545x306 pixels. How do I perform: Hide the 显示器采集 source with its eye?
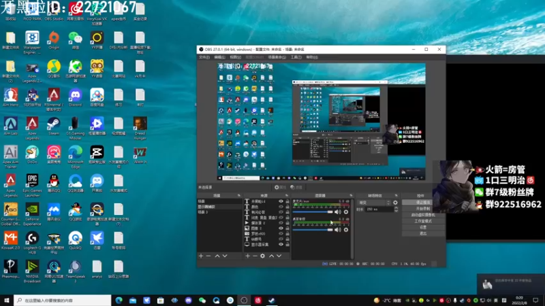281,244
